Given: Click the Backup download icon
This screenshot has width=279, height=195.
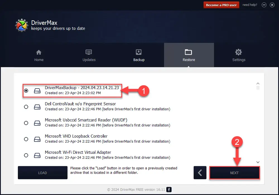Looking at the screenshot, I should [x=139, y=52].
